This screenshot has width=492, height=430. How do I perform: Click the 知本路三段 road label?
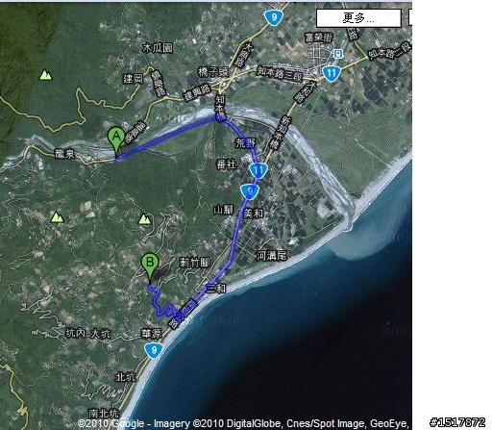[x=280, y=74]
